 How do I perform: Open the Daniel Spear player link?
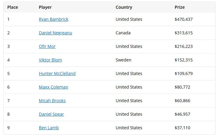[51, 114]
